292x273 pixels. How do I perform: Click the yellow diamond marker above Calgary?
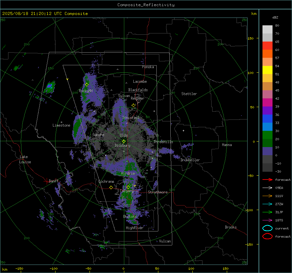(x=128, y=187)
